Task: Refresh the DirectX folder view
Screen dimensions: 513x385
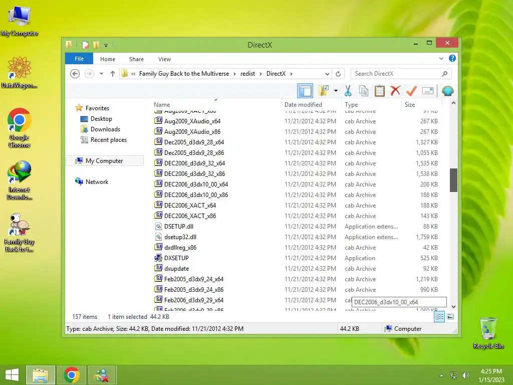Action: (338, 74)
